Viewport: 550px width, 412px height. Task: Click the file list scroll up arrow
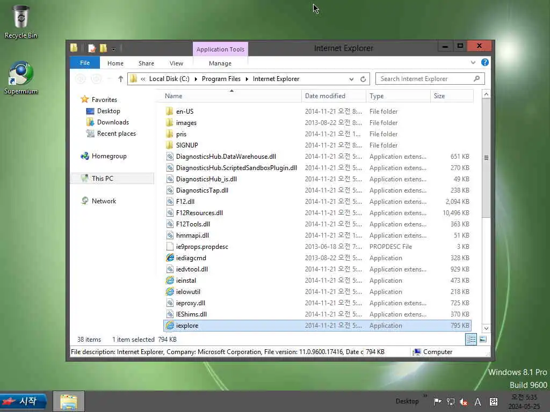(x=486, y=94)
